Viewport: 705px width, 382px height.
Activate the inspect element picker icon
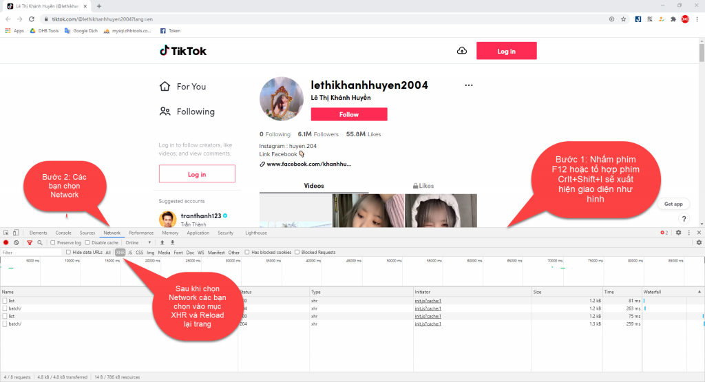pyautogui.click(x=6, y=233)
